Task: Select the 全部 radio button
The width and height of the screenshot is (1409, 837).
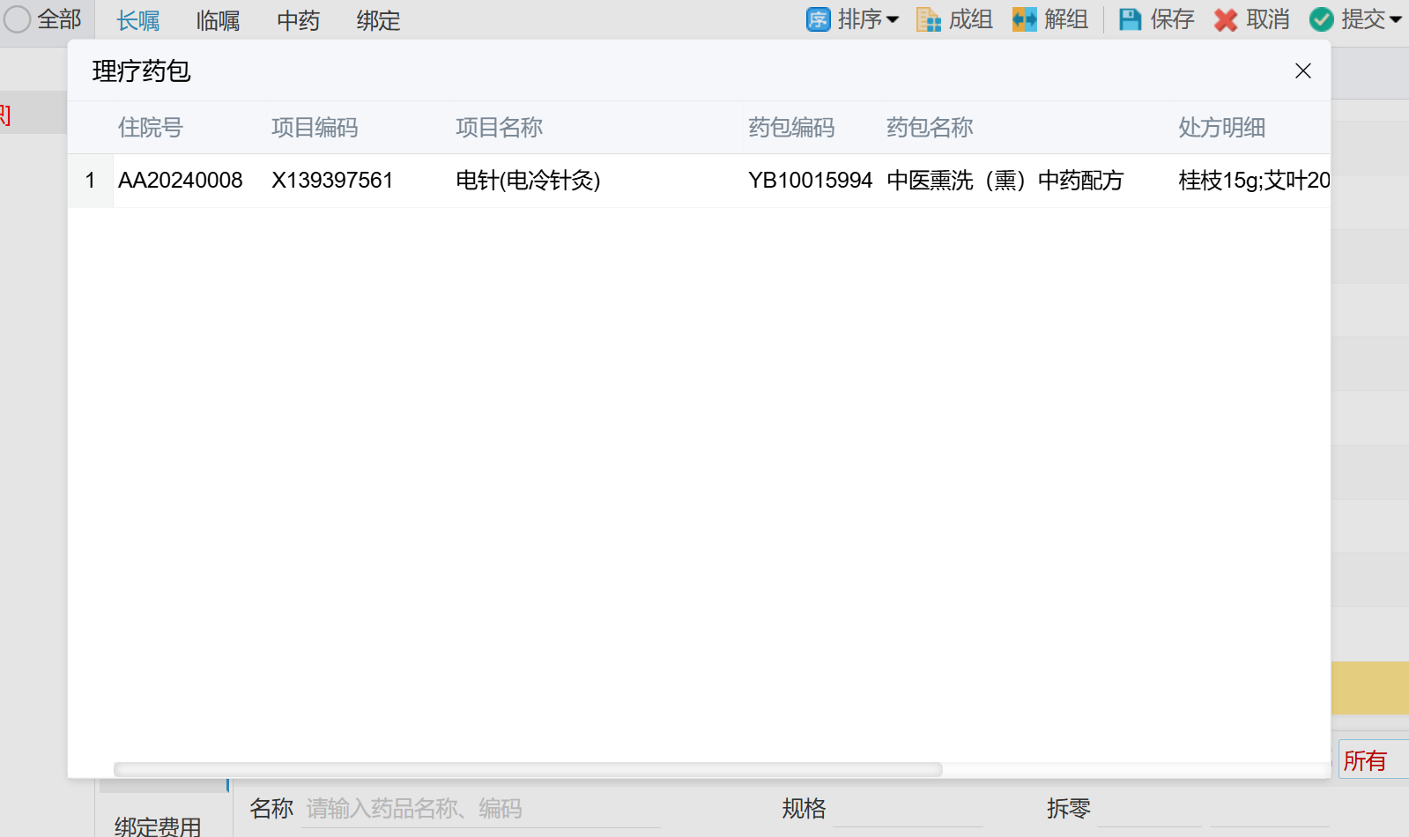Action: (x=18, y=19)
